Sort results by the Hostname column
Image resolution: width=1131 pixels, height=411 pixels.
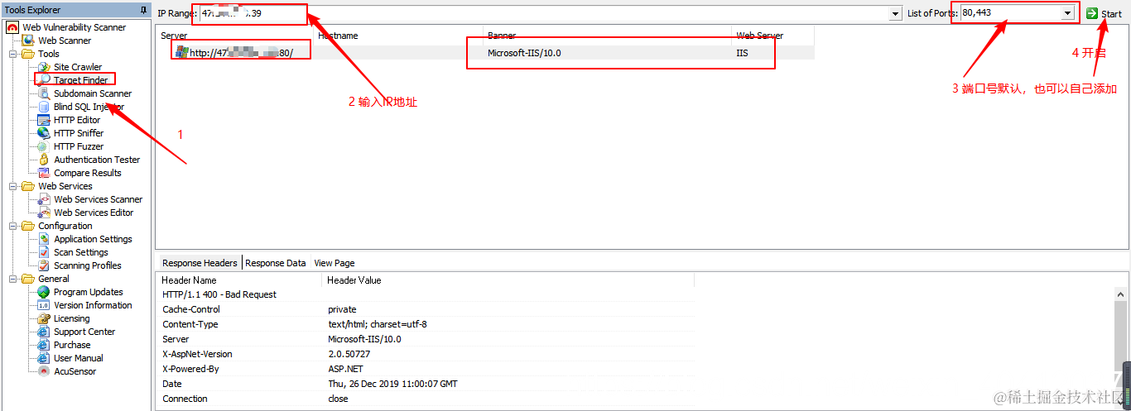[x=397, y=36]
